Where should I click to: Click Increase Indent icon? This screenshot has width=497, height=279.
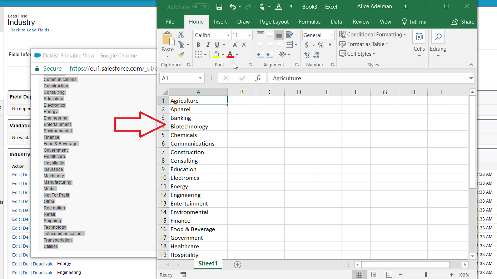270,55
